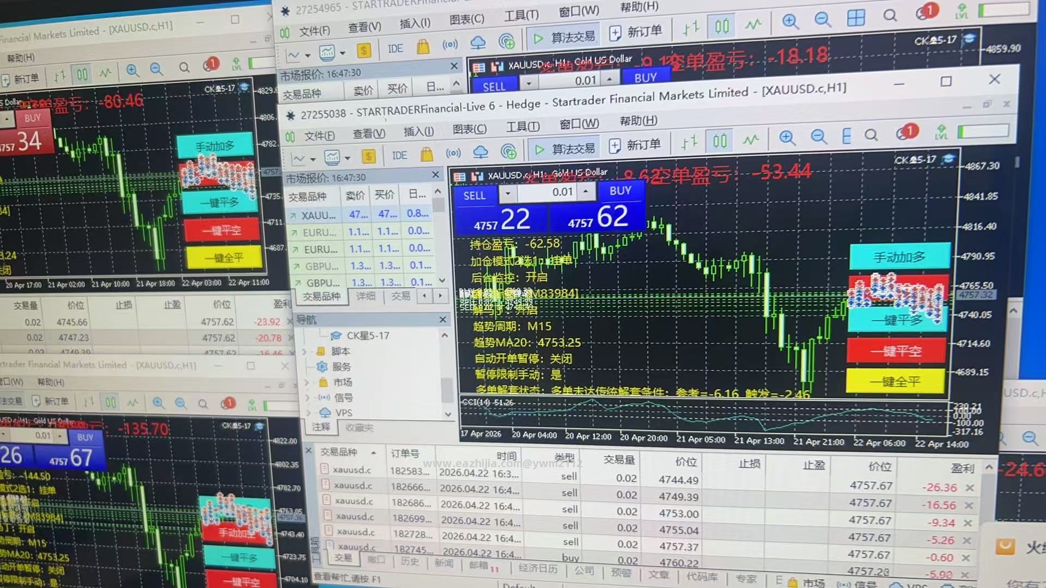Open search icon in back top window
This screenshot has height=588, width=1046.
click(890, 16)
